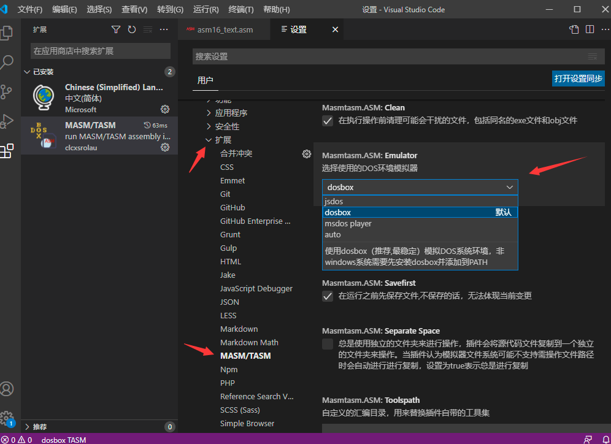611x444 pixels.
Task: Select JavaScript Debugger in settings tree
Action: pos(256,289)
